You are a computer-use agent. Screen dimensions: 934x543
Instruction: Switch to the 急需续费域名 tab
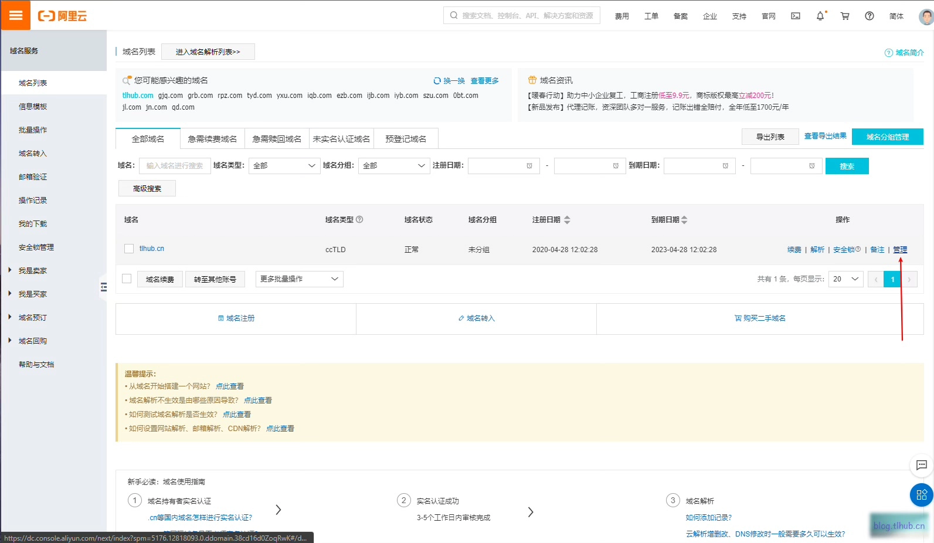(212, 139)
